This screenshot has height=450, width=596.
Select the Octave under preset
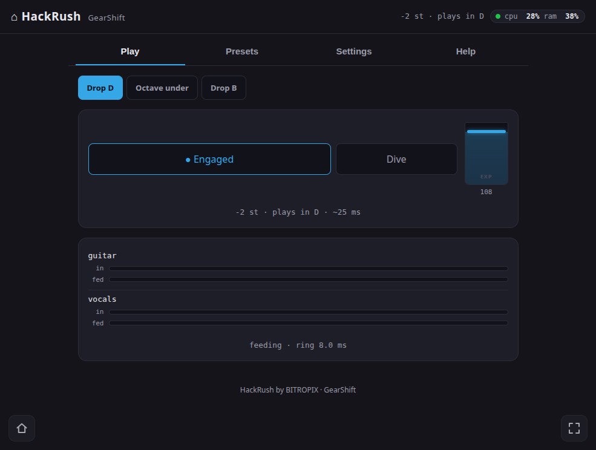tap(162, 88)
